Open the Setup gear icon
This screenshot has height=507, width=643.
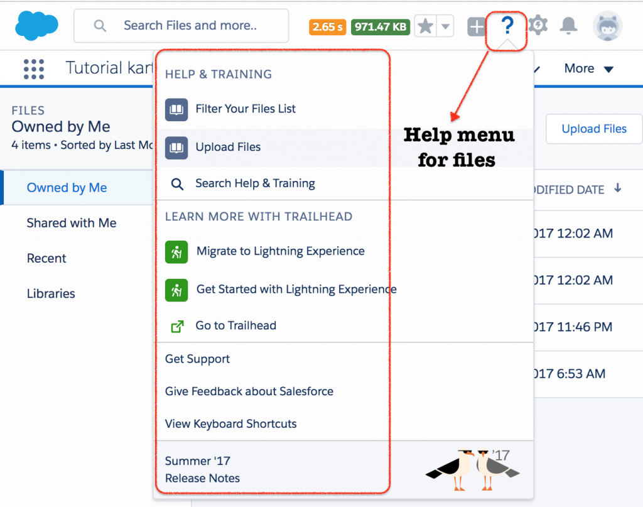pyautogui.click(x=538, y=26)
